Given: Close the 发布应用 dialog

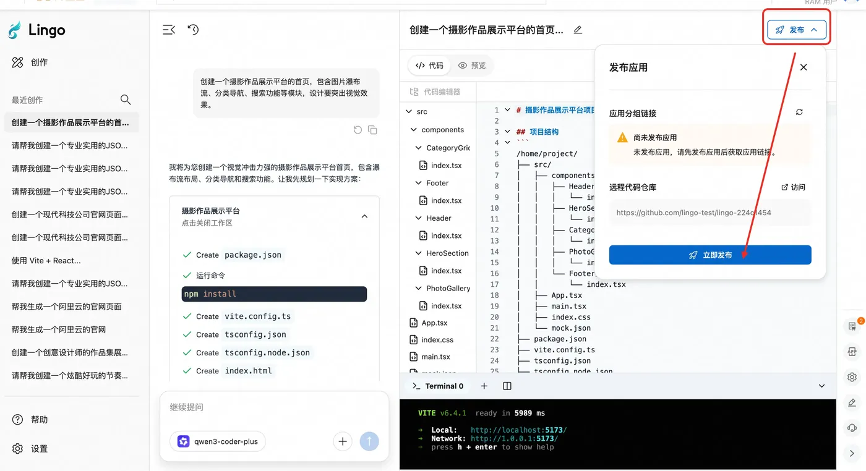Looking at the screenshot, I should 804,67.
